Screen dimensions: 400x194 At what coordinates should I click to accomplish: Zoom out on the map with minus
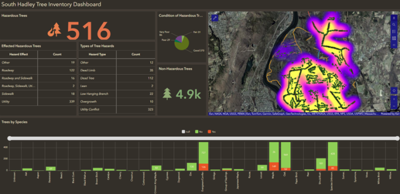(394, 106)
